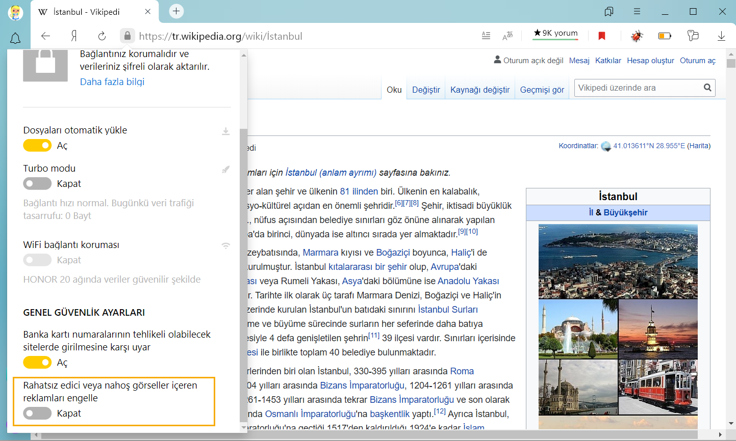The image size is (736, 441).
Task: Click the profile avatar icon
Action: (x=15, y=12)
